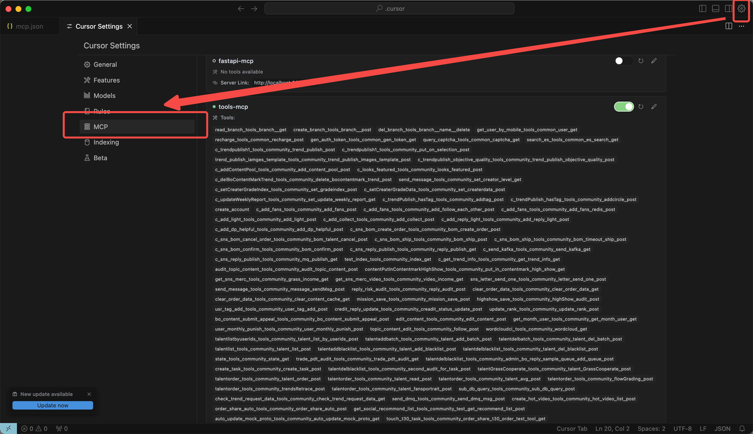
Task: Click query_captcha_tools_common_captcha_get chip
Action: (471, 140)
